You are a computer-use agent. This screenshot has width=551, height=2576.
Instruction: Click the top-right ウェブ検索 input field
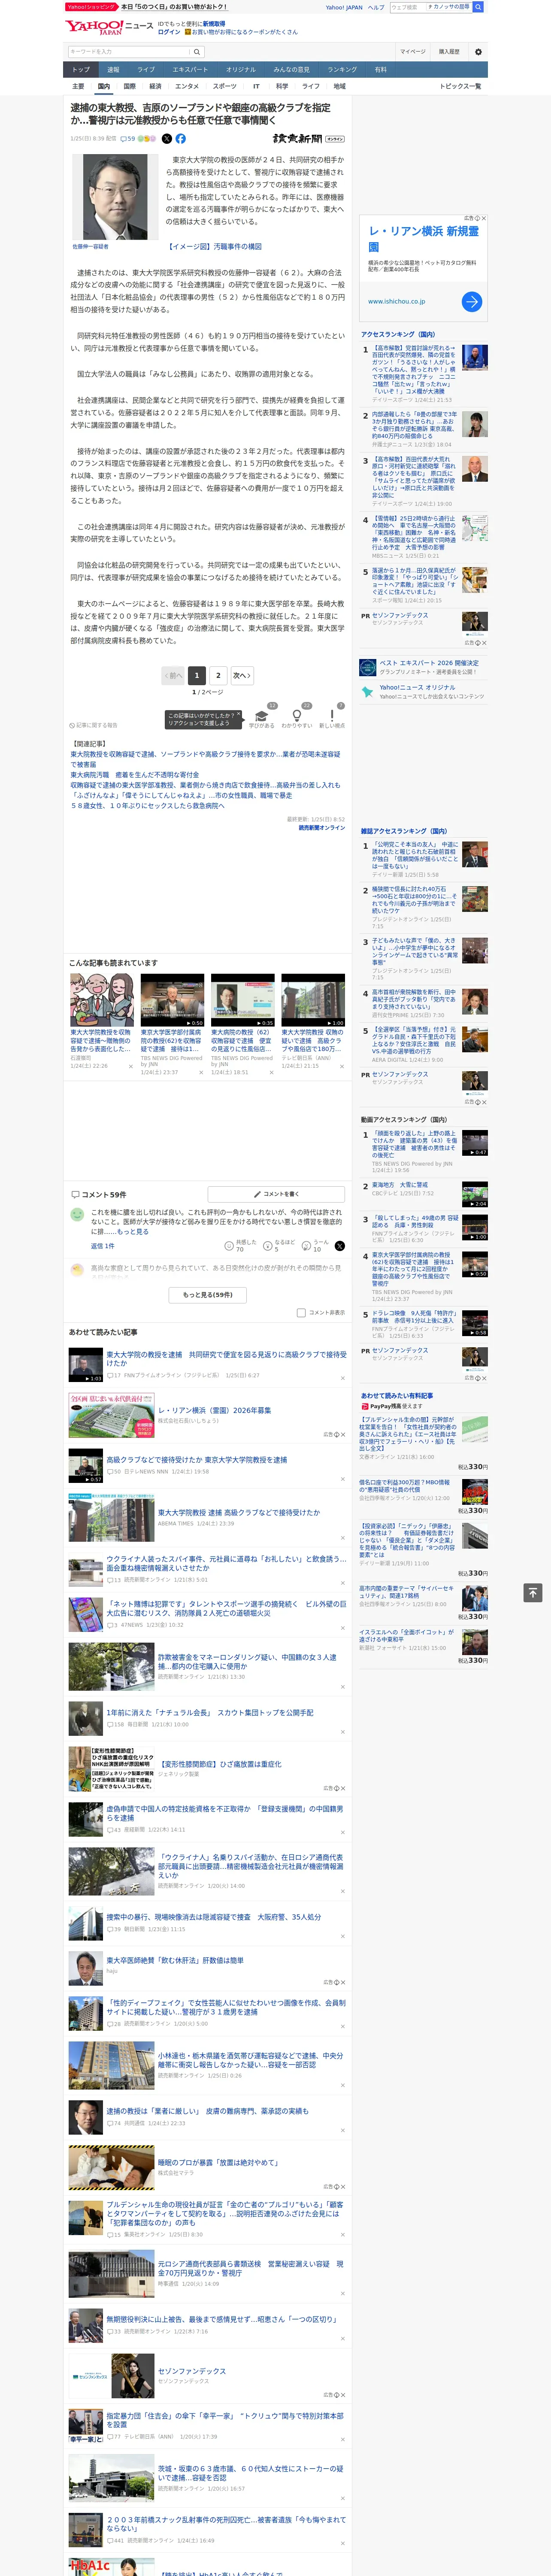(x=408, y=7)
